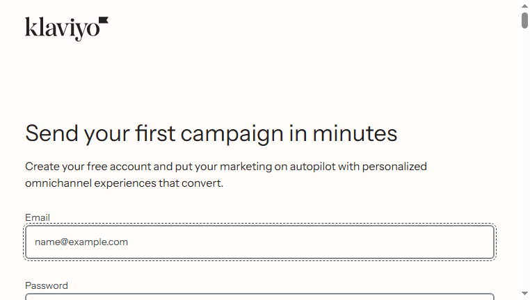Click the word "Send" in the heading
Screen dimensions: 530x300
tap(51, 133)
